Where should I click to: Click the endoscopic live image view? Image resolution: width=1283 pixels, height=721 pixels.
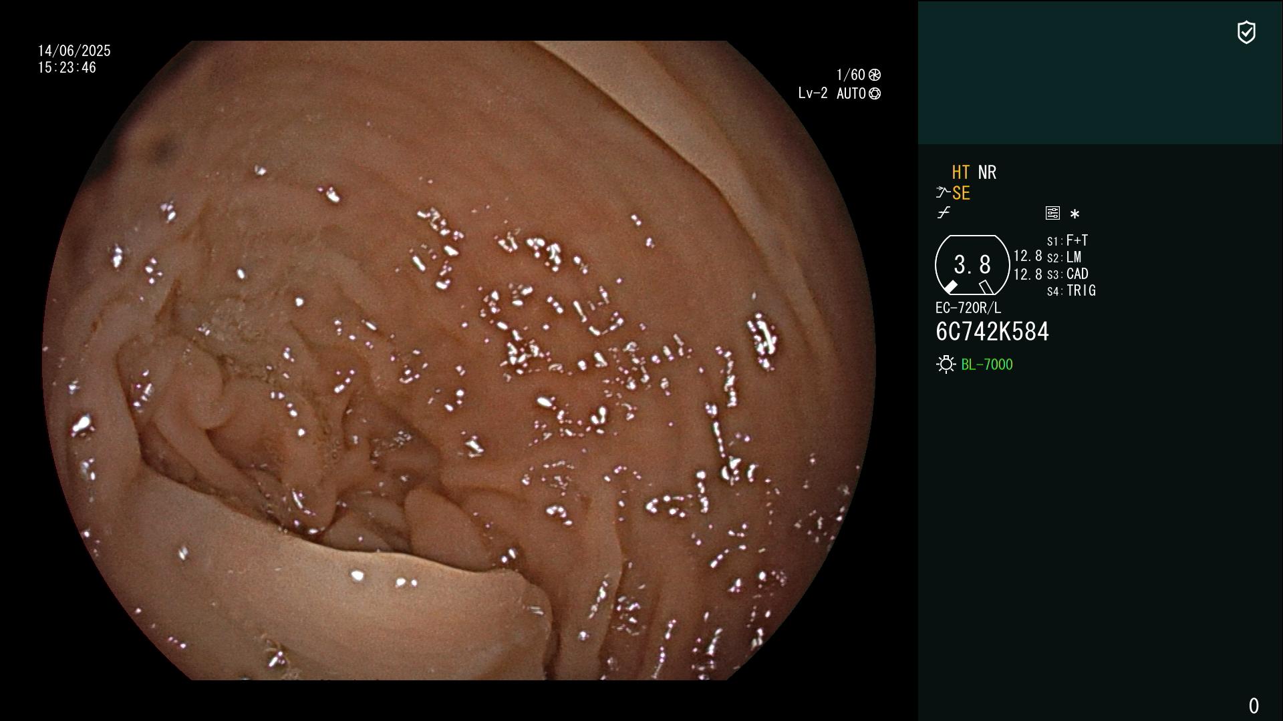[x=458, y=360]
